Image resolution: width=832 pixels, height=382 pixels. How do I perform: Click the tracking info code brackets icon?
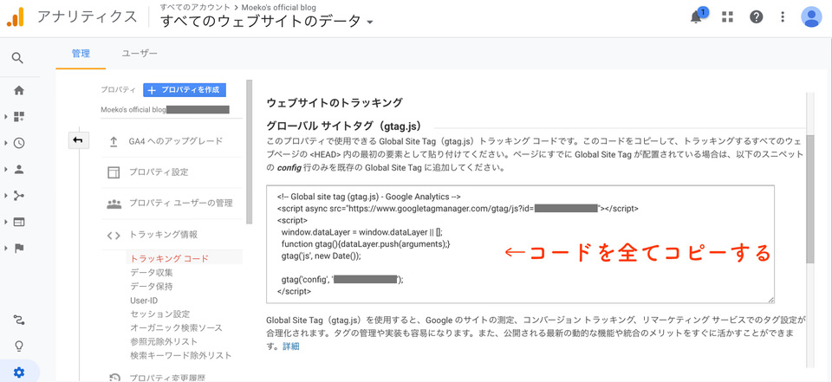click(x=114, y=235)
